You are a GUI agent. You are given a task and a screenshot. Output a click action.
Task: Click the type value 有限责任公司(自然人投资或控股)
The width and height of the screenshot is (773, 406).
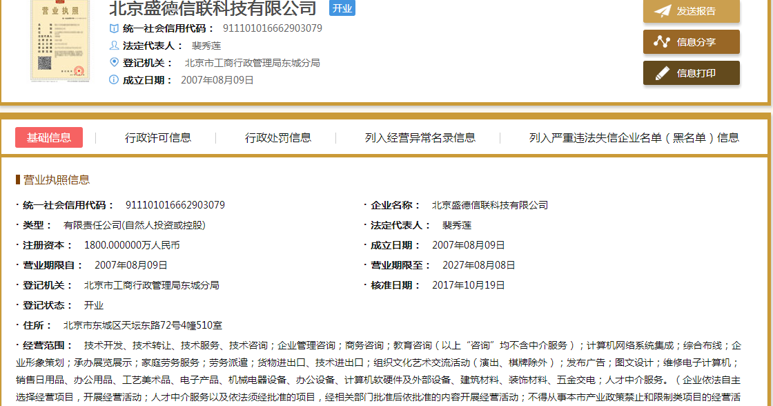pos(135,225)
